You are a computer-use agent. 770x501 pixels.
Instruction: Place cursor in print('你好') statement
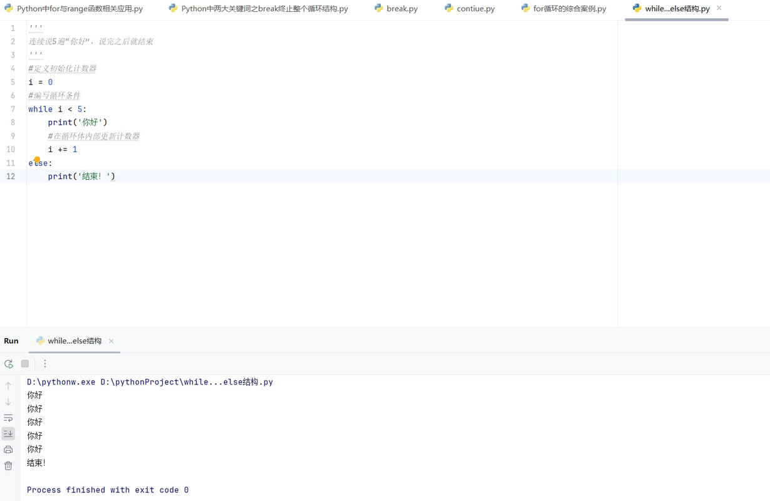point(78,123)
